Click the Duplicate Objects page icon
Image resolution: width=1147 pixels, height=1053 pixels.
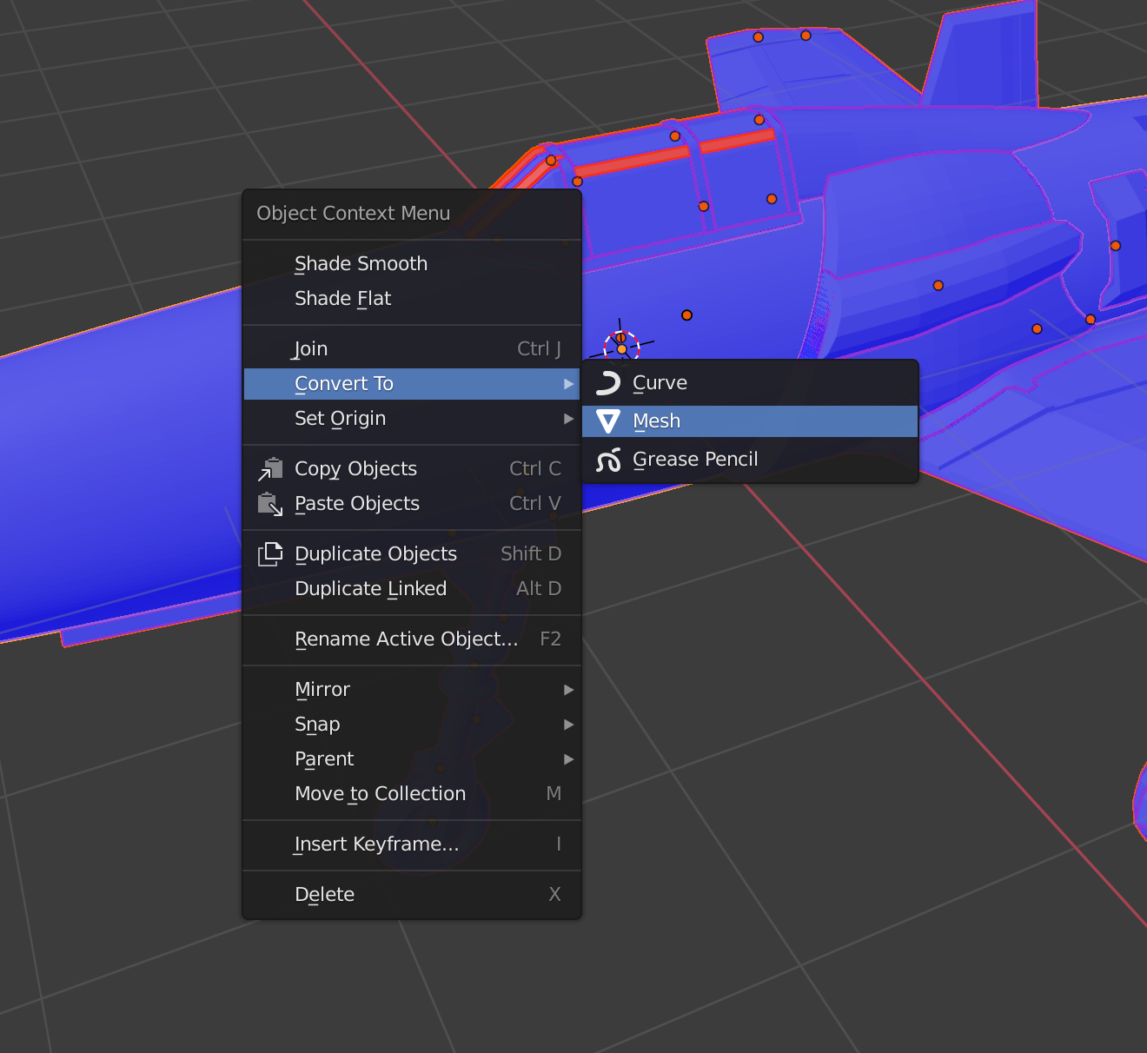(270, 553)
